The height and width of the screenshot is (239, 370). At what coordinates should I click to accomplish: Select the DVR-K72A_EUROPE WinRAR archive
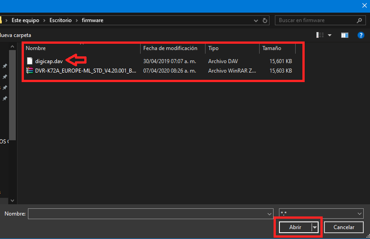[86, 71]
